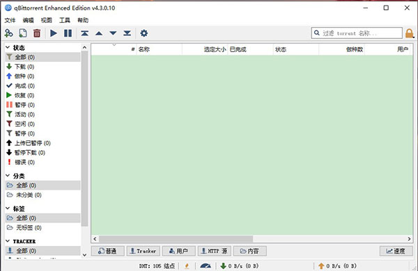Click the sidebar scroll down arrow
The image size is (418, 271).
(x=84, y=255)
